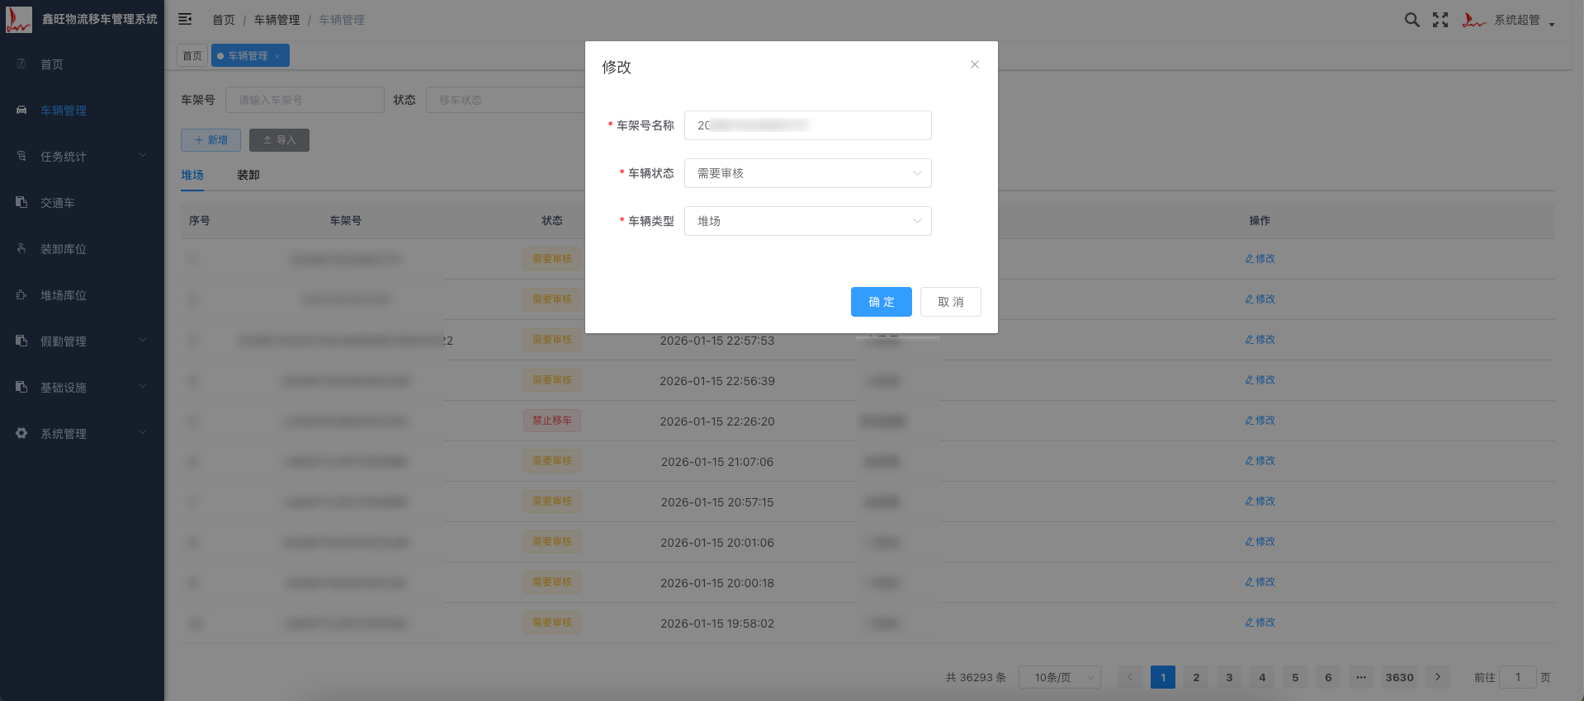Click 修改 in the 22:26:20 row
Viewport: 1584px width, 701px height.
(x=1260, y=421)
